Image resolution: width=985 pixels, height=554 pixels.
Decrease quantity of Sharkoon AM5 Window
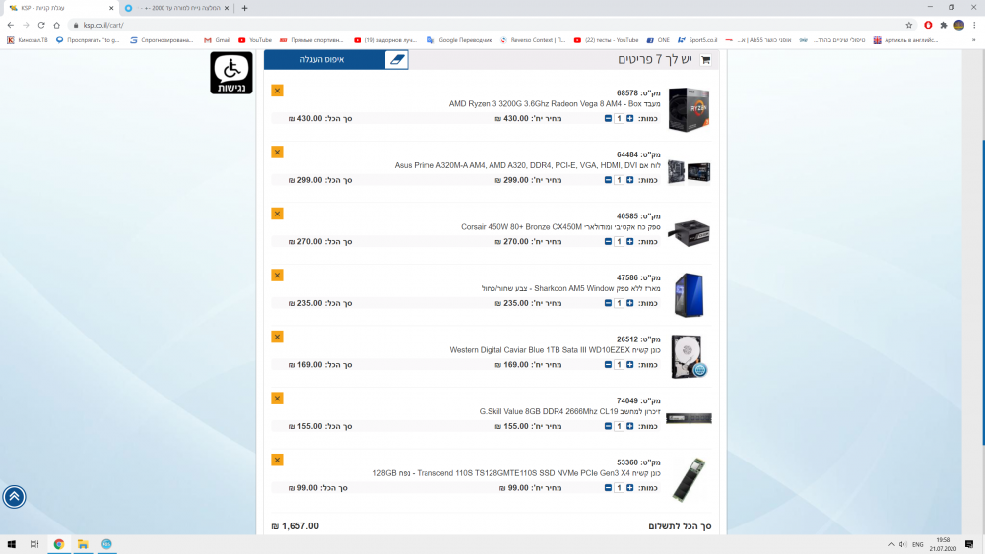(608, 302)
